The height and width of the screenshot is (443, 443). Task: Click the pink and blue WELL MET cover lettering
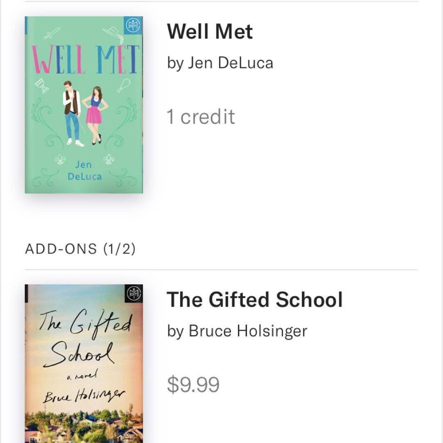point(84,59)
